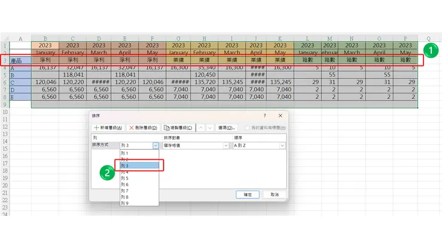The height and width of the screenshot is (248, 442).
Task: Open the 選項 (options) button in sort dialog
Action: click(226, 128)
